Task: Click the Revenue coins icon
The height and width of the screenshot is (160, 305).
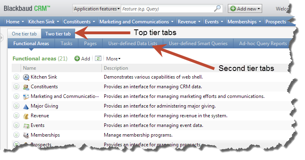Action: [26, 116]
